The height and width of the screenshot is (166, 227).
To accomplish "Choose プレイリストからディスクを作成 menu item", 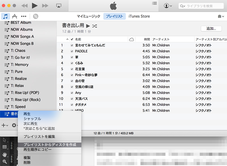I will point(49,145).
